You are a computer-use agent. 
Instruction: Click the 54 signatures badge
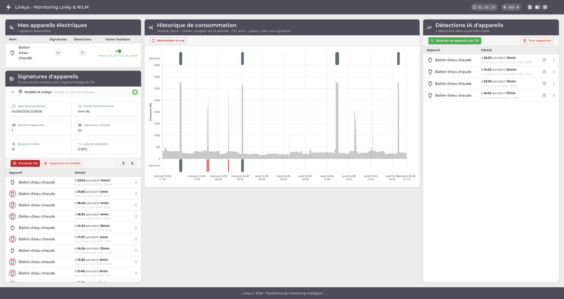pyautogui.click(x=58, y=53)
